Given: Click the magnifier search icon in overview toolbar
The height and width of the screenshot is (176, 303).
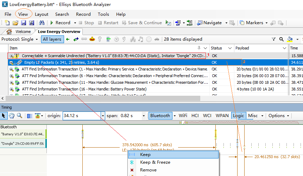Looking at the screenshot, I should pyautogui.click(x=282, y=39).
